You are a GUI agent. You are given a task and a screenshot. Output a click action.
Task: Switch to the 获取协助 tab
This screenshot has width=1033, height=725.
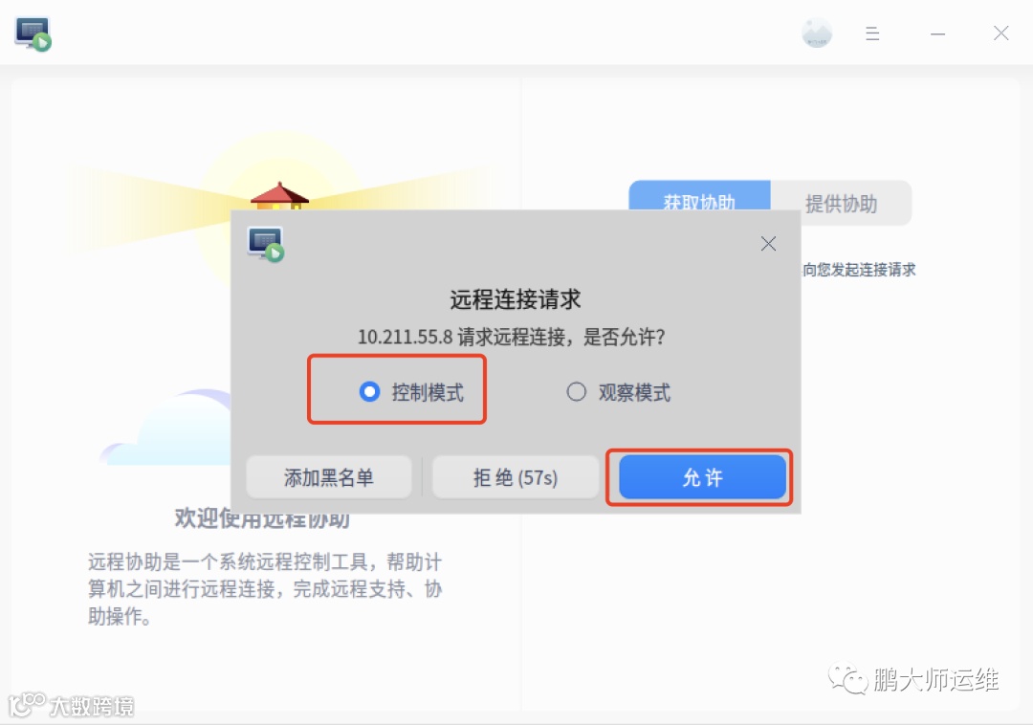coord(699,195)
